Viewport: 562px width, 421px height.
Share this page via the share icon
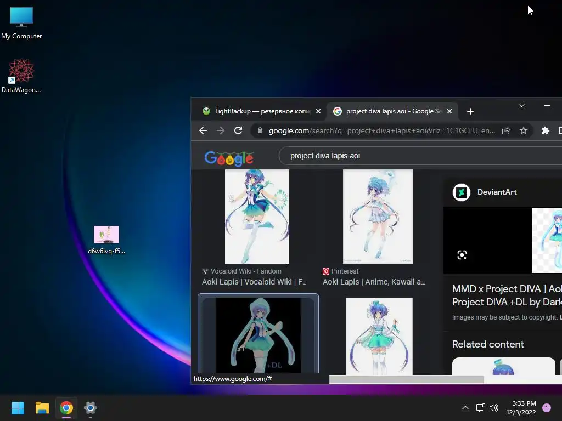[505, 130]
